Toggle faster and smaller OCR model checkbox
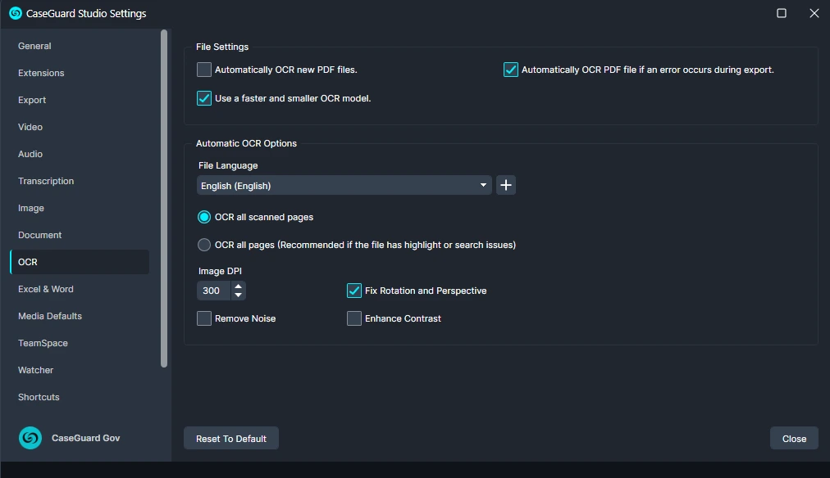Viewport: 830px width, 478px height. tap(203, 98)
